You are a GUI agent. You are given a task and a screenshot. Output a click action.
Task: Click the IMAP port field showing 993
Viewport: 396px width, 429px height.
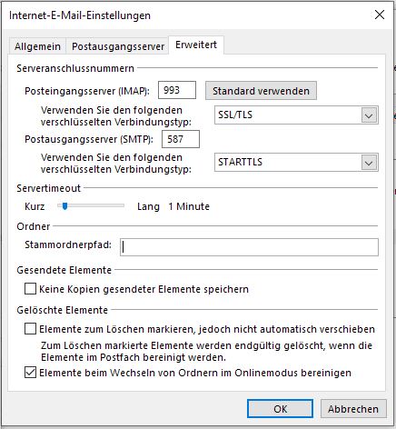click(177, 90)
